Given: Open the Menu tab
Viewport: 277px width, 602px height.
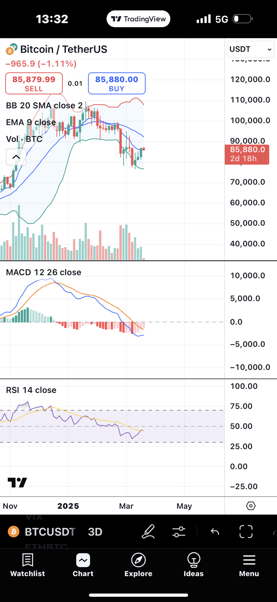Looking at the screenshot, I should coord(249,565).
